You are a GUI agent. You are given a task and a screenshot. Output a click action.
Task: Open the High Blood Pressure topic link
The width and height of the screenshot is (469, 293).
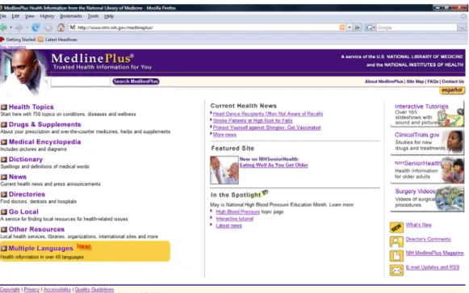tap(238, 212)
